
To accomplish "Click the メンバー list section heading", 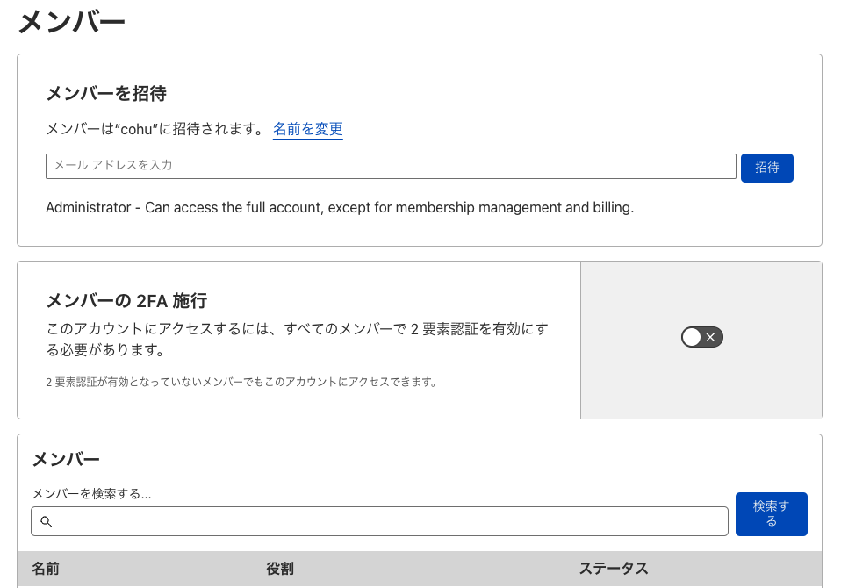I will 66,459.
